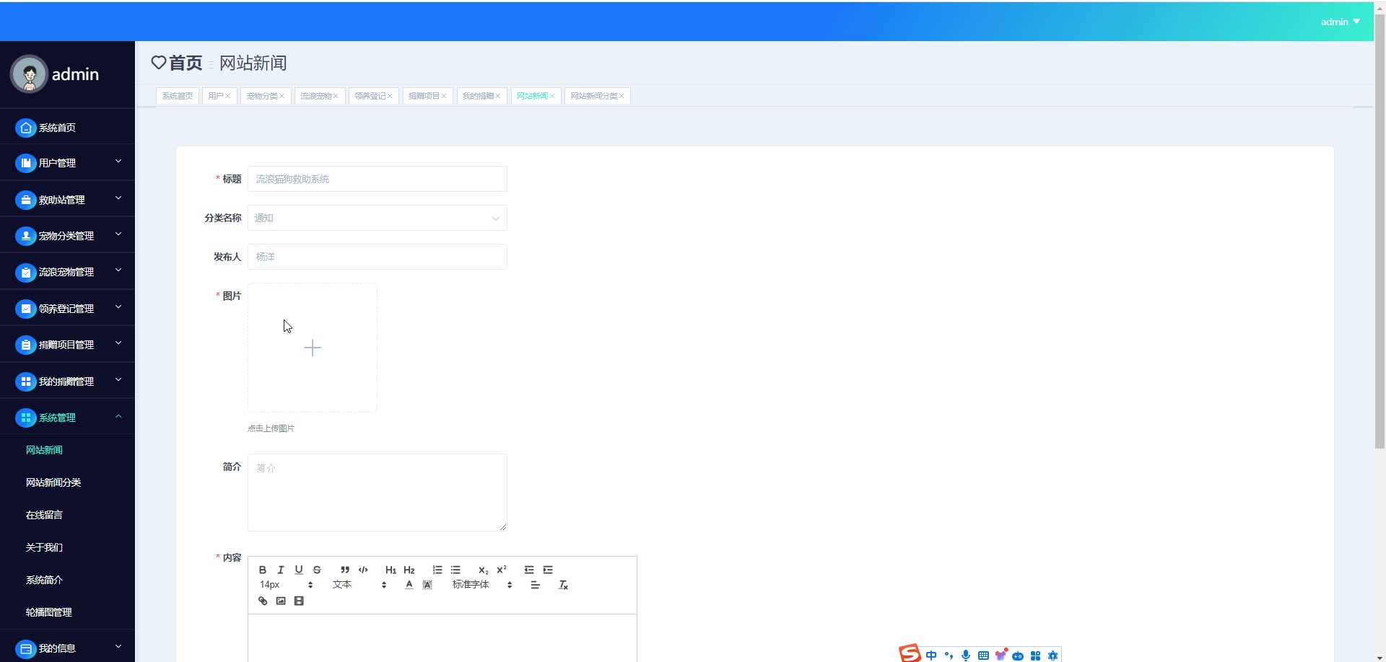Open the text color picker
This screenshot has height=662, width=1386.
pos(409,585)
